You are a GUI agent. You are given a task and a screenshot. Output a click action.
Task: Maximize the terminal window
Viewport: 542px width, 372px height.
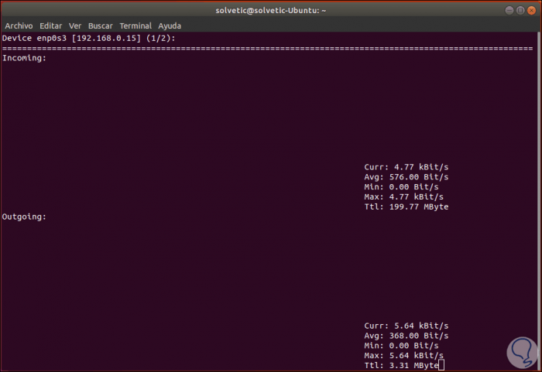(x=520, y=10)
